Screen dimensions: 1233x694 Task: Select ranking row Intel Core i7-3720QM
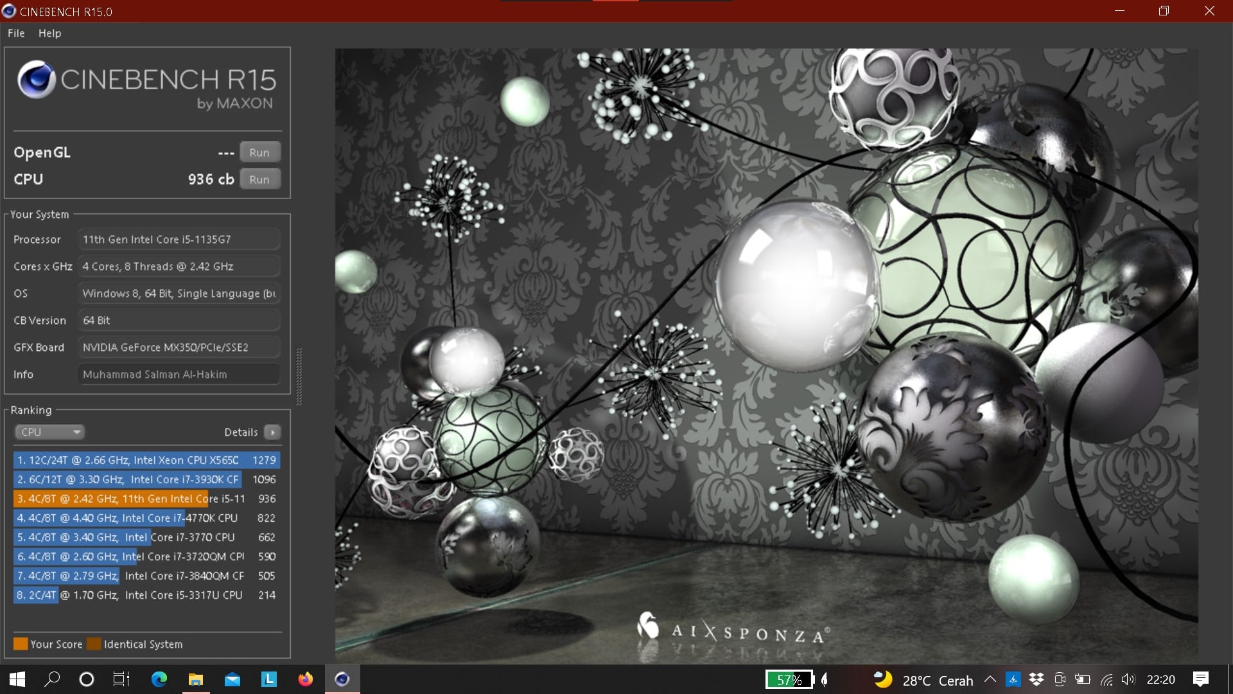146,556
